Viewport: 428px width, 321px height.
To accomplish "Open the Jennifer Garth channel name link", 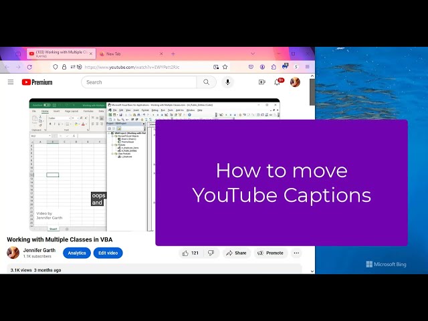I will click(x=39, y=250).
